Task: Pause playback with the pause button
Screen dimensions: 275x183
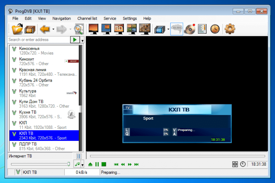Action: point(97,164)
